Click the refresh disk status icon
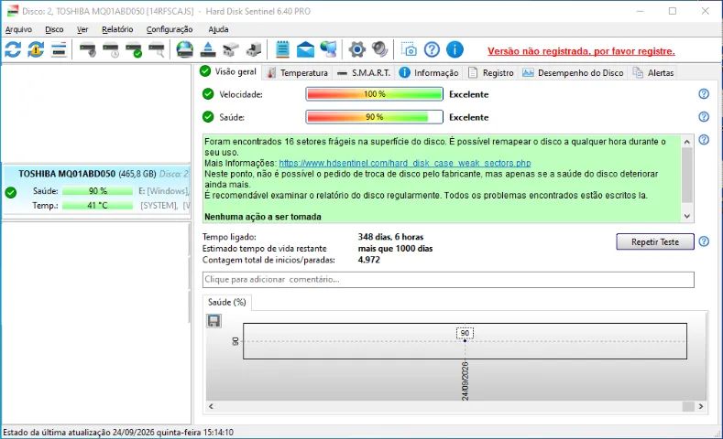The image size is (723, 439). click(13, 49)
